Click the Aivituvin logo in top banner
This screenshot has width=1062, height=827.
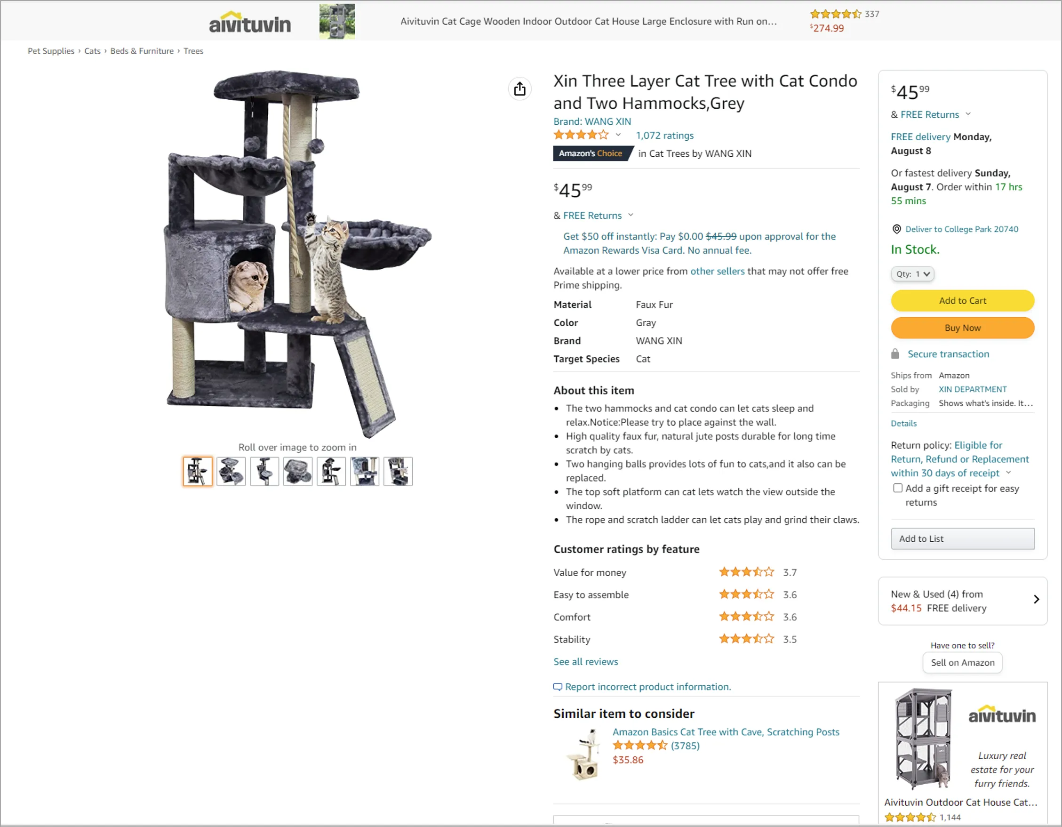click(250, 23)
